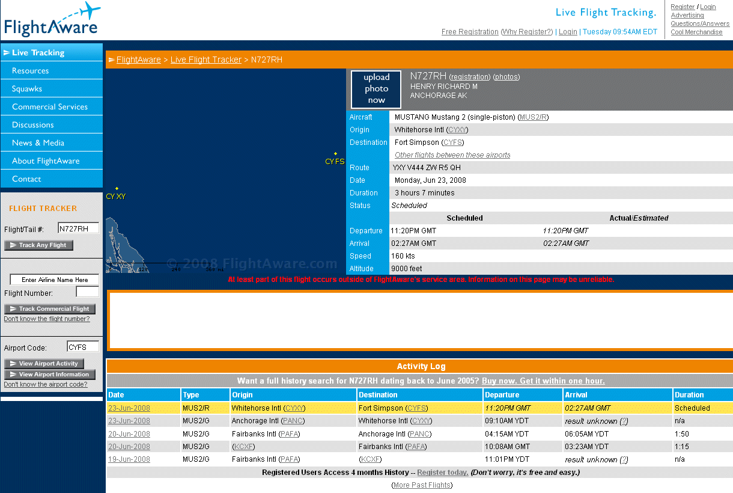Click the highlighted 23-Jun-2008 MUS2/R date link
The height and width of the screenshot is (493, 733).
click(x=129, y=408)
